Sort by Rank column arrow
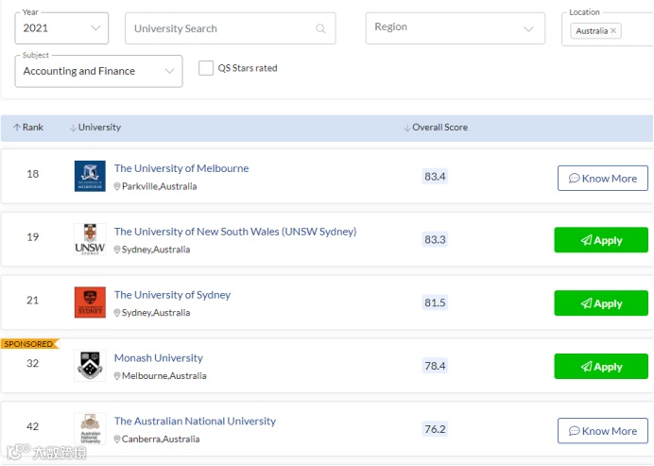The image size is (654, 466). [17, 128]
